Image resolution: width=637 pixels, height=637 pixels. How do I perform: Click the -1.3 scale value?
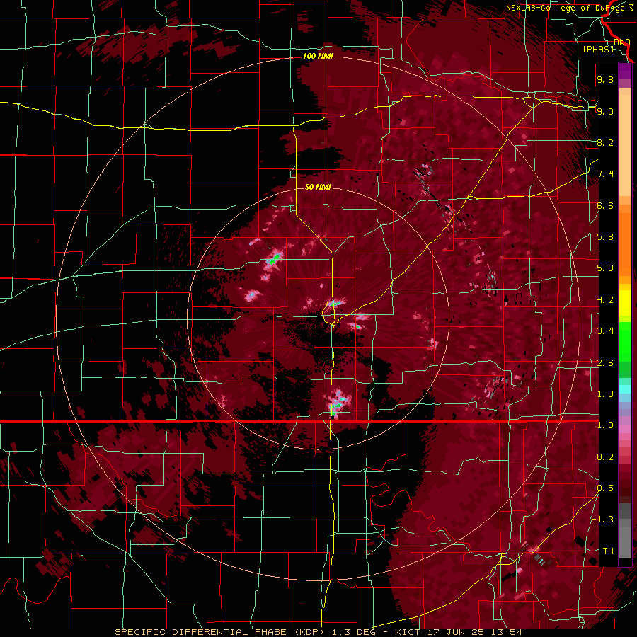pyautogui.click(x=602, y=520)
